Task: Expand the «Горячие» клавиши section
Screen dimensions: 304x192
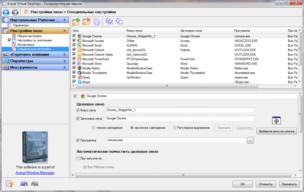Action: coord(64,54)
